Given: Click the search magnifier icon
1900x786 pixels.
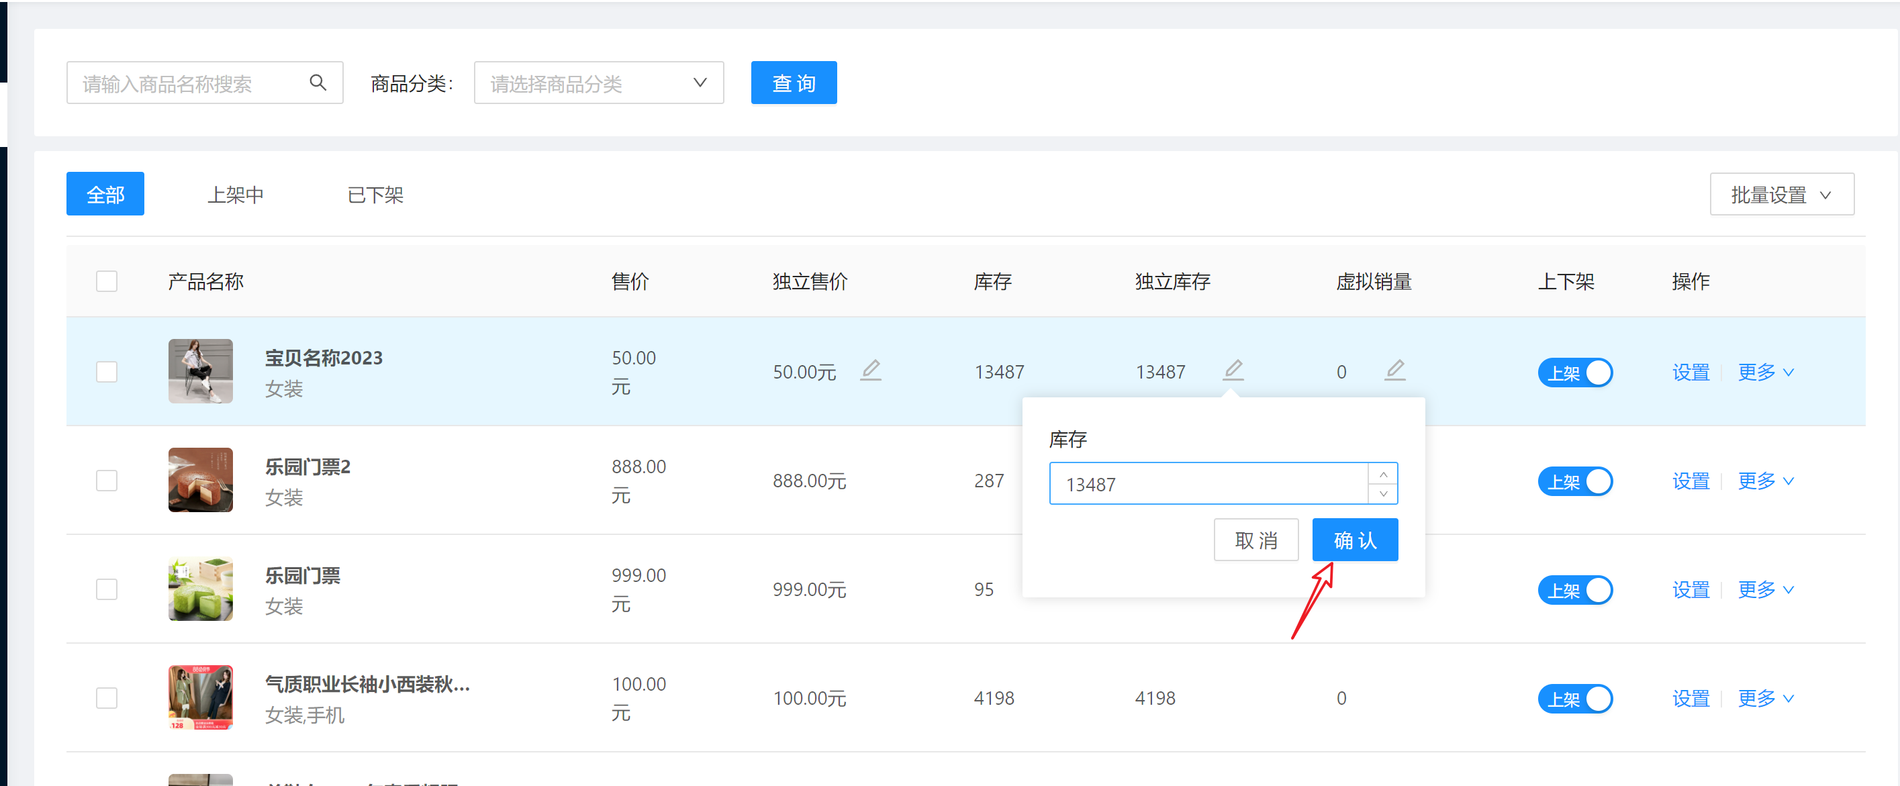Looking at the screenshot, I should point(318,83).
